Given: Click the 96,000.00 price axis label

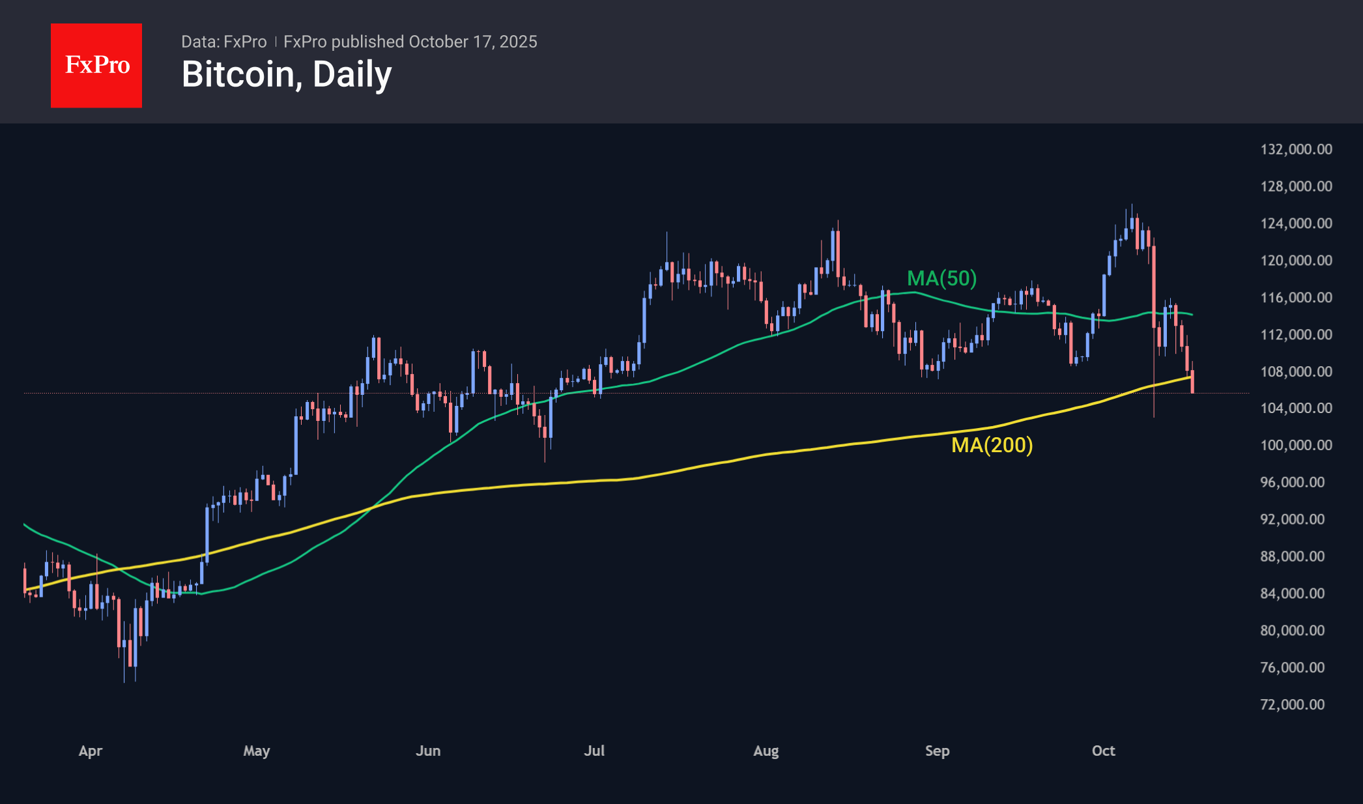Looking at the screenshot, I should coord(1292,482).
